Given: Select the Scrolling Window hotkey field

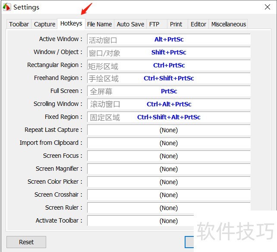Looking at the screenshot, I should point(169,104).
